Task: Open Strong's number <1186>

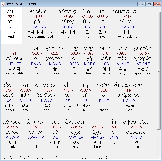Action: click(x=47, y=90)
